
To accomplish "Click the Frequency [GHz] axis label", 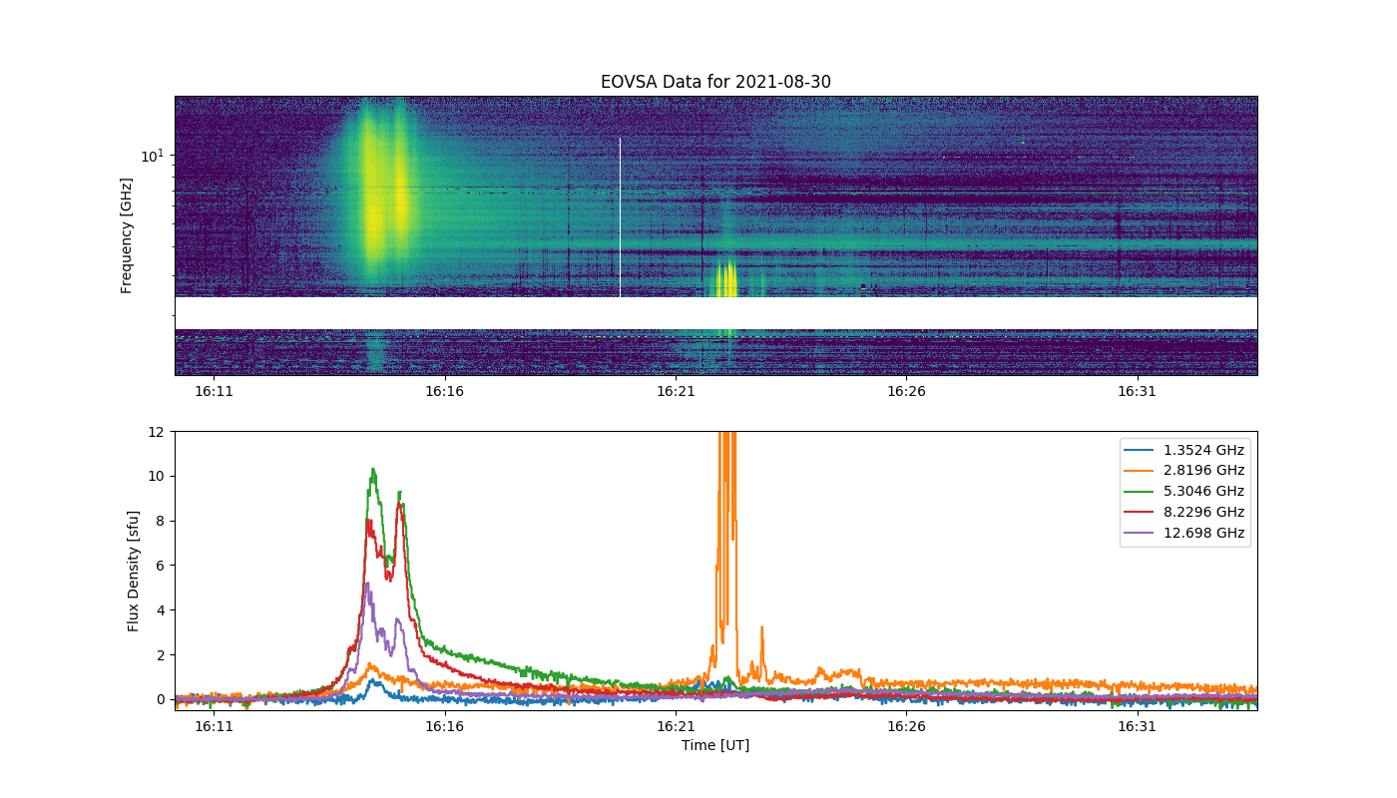I will pyautogui.click(x=127, y=235).
